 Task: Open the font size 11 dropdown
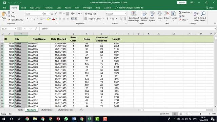click(49, 14)
